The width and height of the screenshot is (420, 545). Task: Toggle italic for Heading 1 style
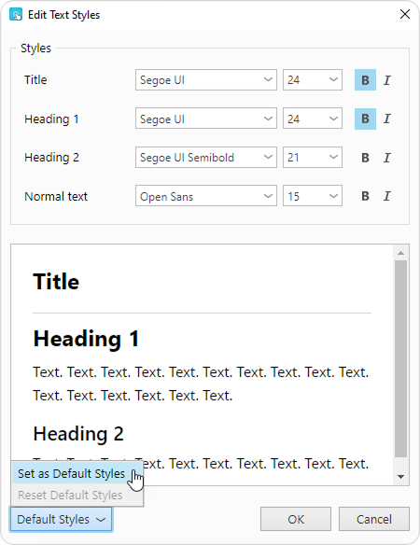[x=387, y=119]
